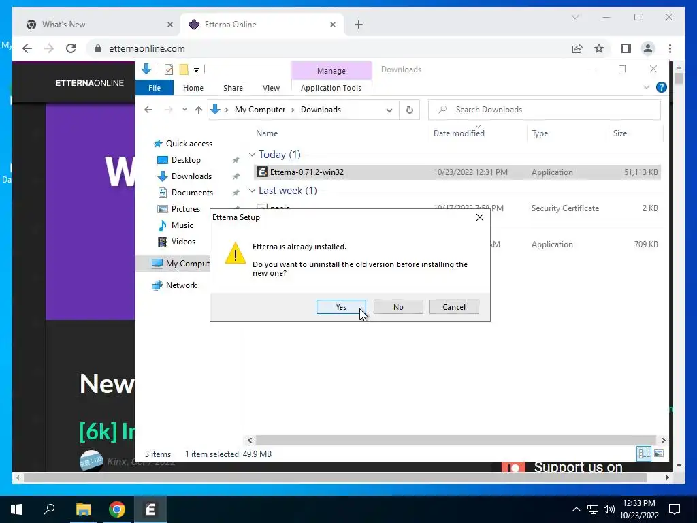Viewport: 697px width, 523px height.
Task: Open Chrome tab search chevron
Action: pyautogui.click(x=574, y=17)
